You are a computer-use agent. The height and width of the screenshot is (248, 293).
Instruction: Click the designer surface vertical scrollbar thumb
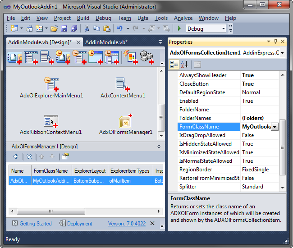point(161,118)
